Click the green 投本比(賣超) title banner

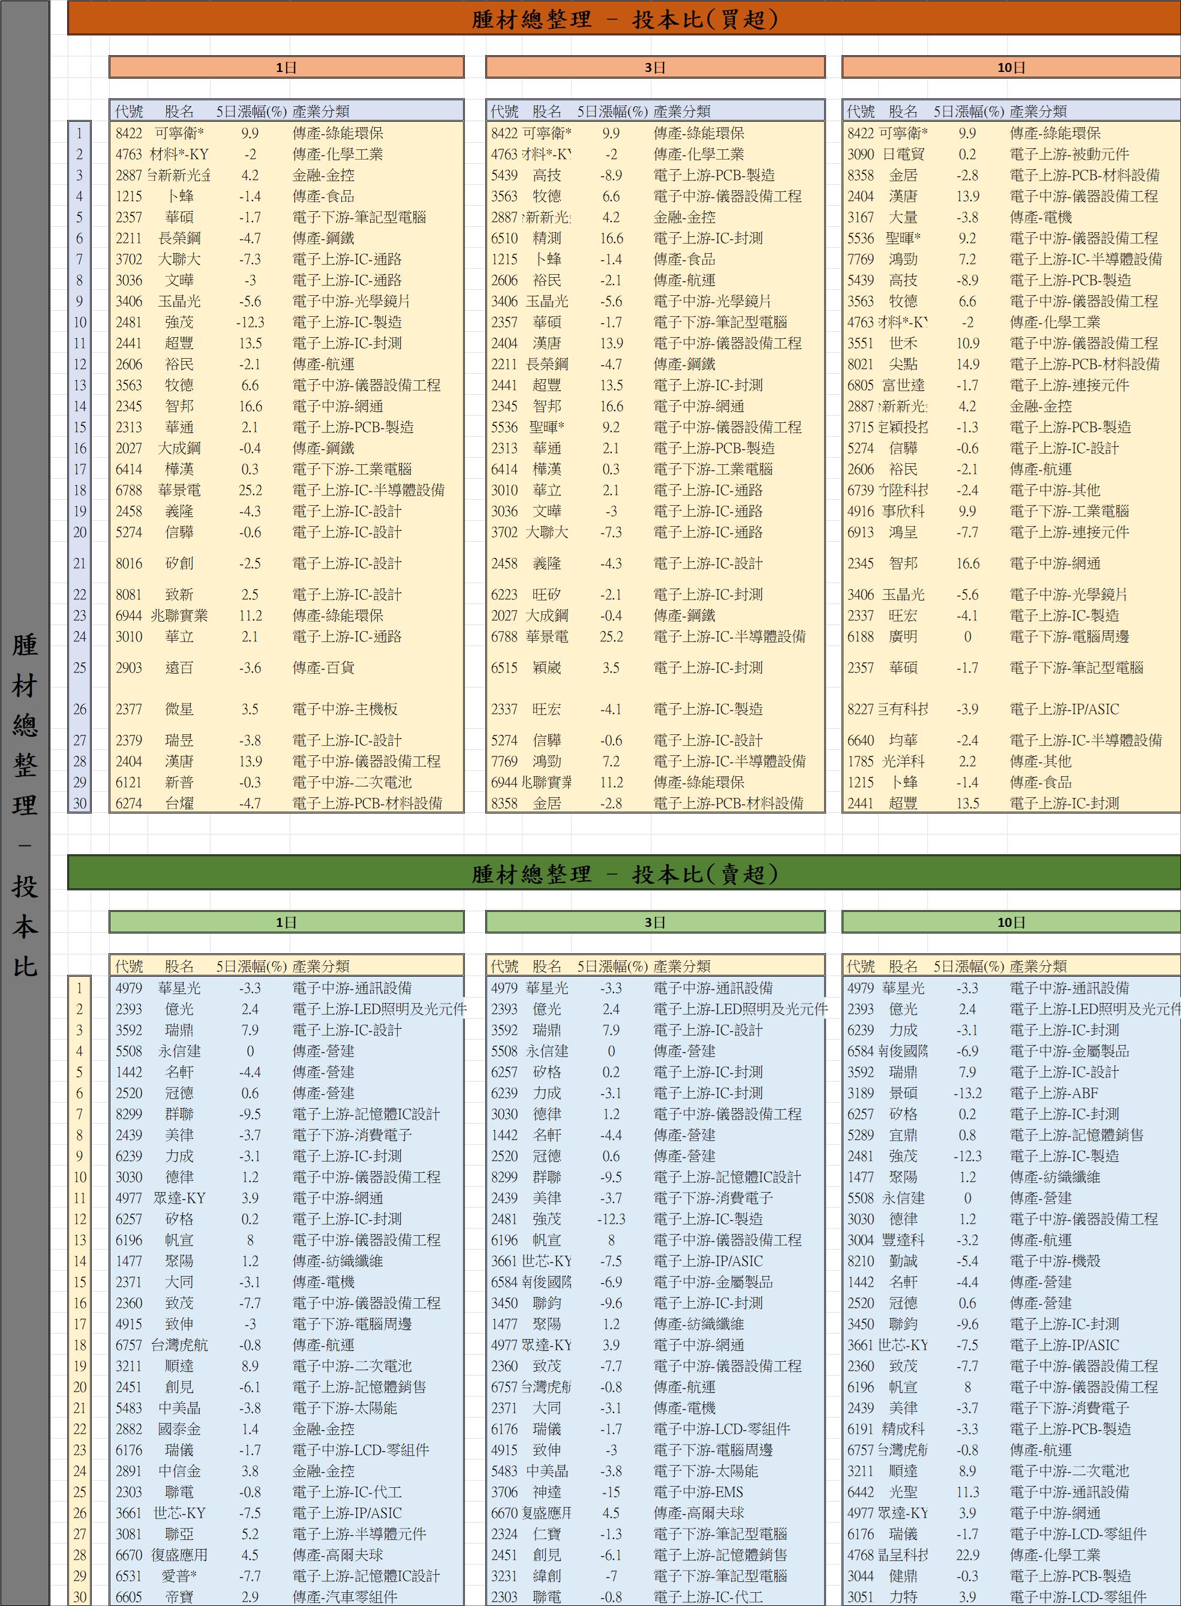623,873
